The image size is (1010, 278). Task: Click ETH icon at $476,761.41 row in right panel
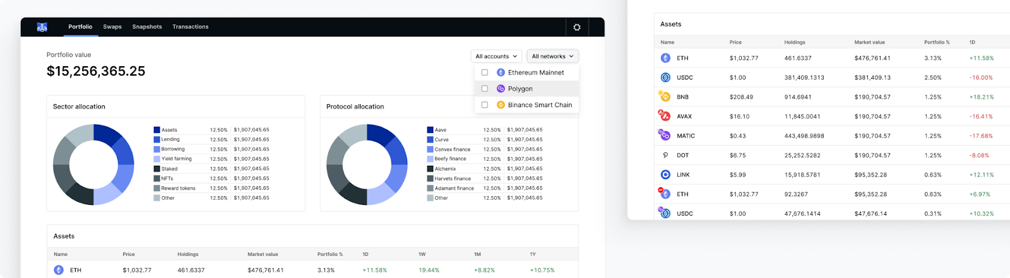[x=665, y=58]
